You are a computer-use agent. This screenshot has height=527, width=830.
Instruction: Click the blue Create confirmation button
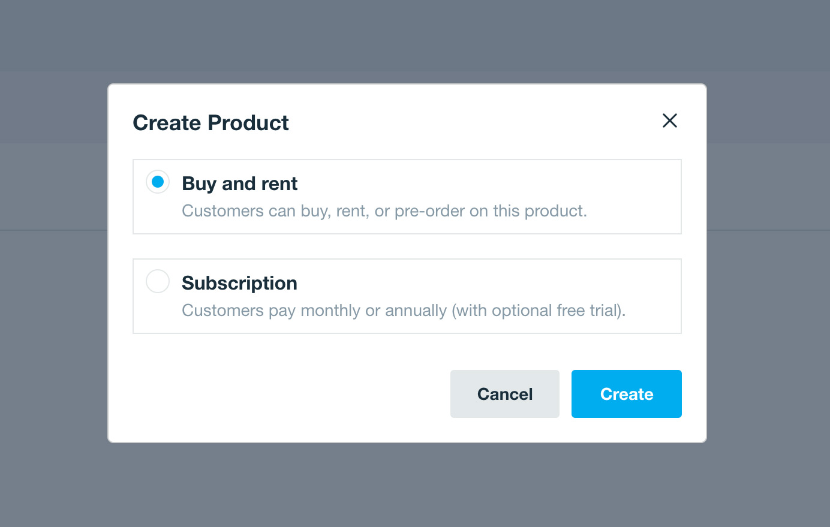coord(626,394)
